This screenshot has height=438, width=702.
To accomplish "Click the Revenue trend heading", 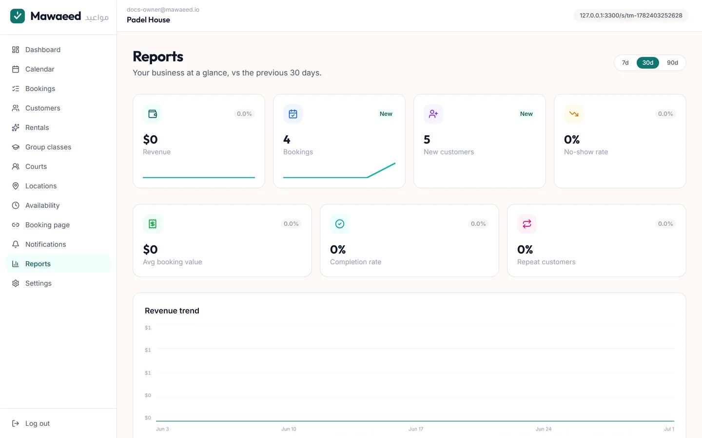I will point(172,311).
